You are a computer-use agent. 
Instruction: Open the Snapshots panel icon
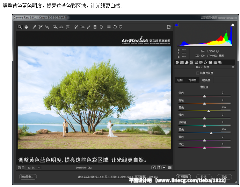pos(220,62)
